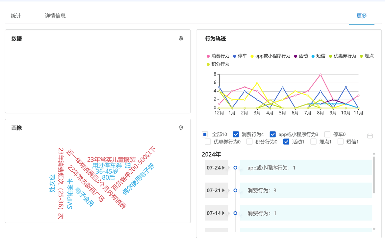Image resolution: width=385 pixels, height=239 pixels.
Task: Expand the 07-24 date entry
Action: pyautogui.click(x=216, y=168)
